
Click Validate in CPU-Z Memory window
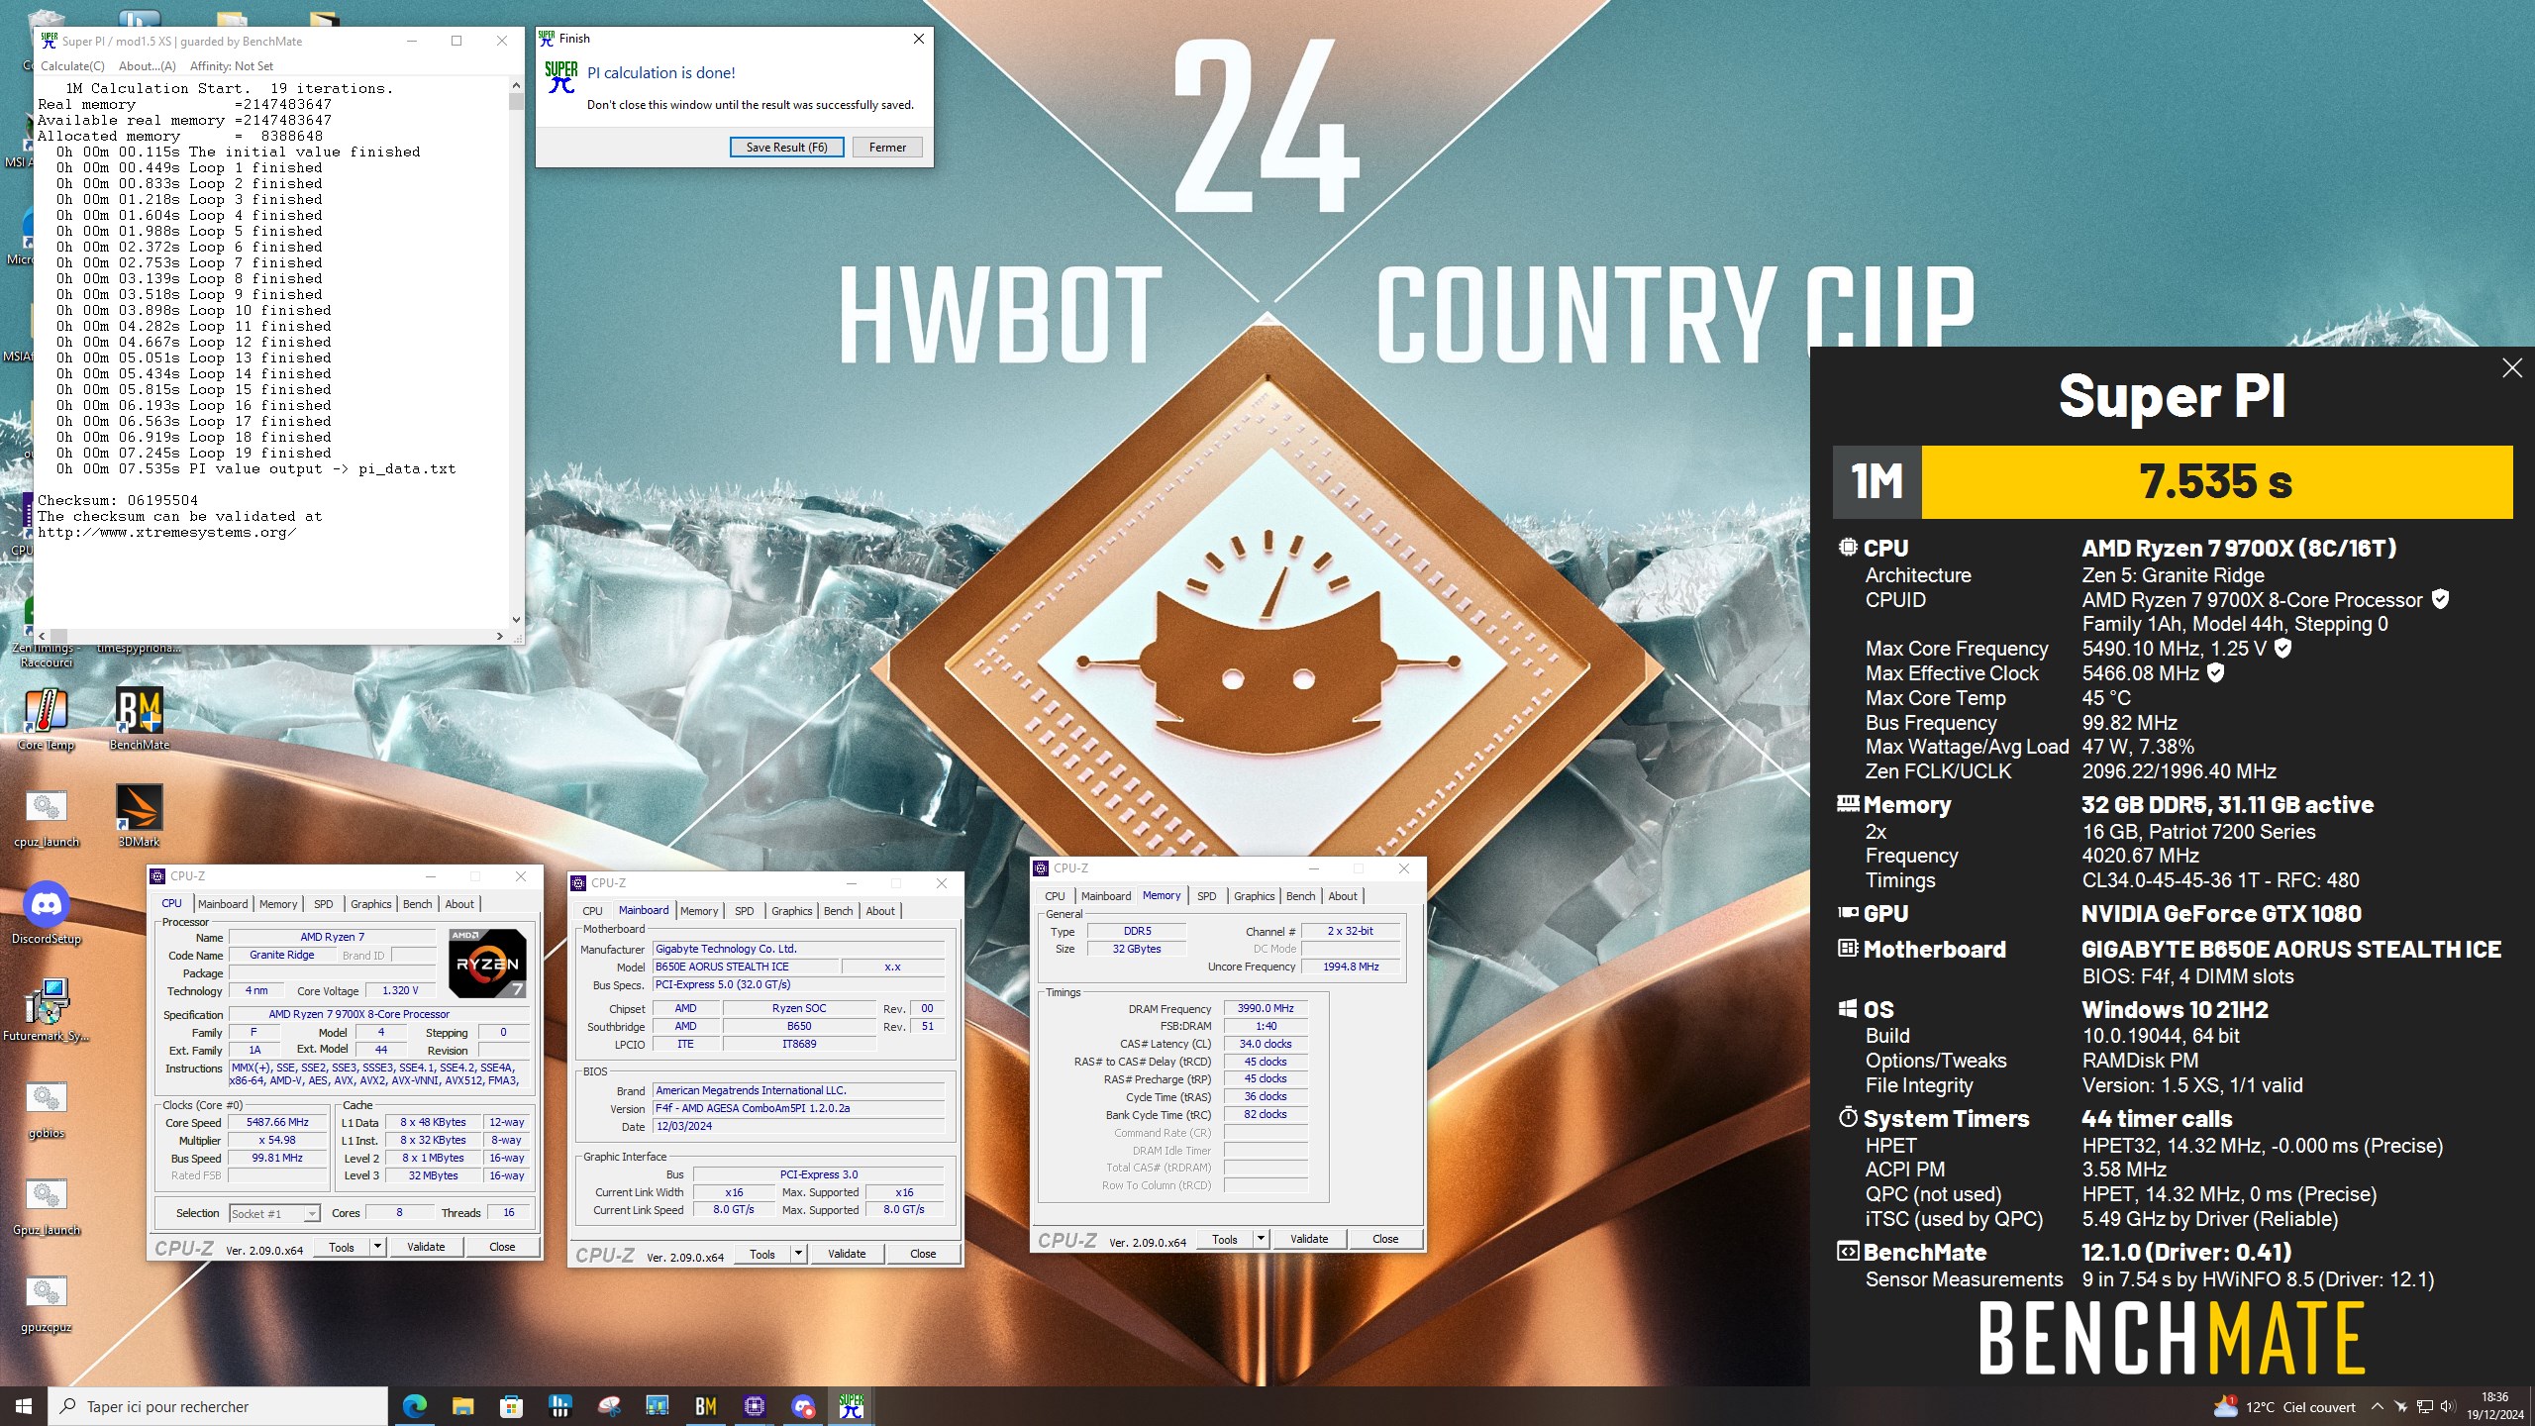coord(1309,1239)
